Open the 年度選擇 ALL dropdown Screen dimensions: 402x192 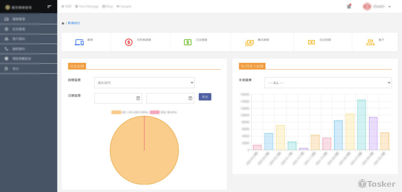[x=328, y=82]
